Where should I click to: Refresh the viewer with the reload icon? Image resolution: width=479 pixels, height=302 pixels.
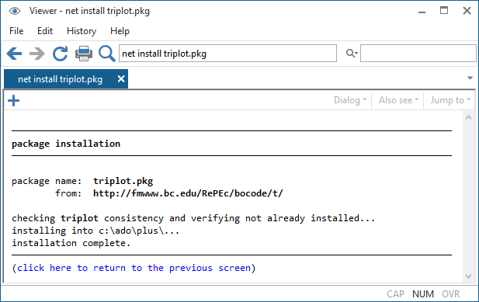pos(61,54)
